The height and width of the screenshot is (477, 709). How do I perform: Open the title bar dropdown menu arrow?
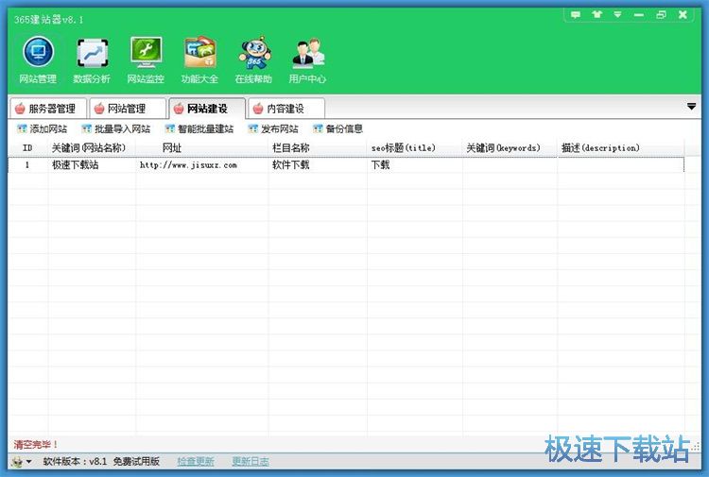tap(617, 14)
